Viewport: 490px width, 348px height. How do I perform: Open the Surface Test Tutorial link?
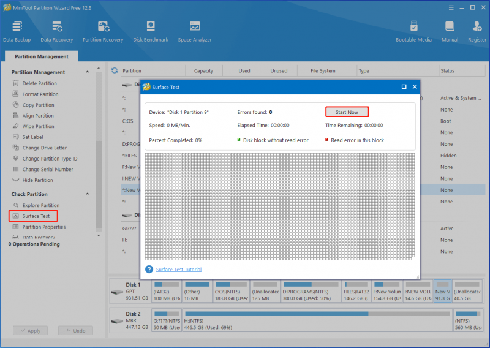(179, 270)
